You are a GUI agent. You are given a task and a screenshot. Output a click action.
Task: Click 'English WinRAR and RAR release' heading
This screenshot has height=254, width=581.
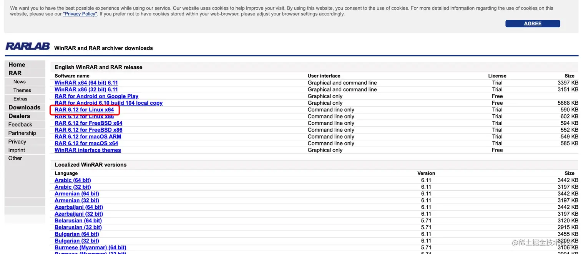coord(98,67)
